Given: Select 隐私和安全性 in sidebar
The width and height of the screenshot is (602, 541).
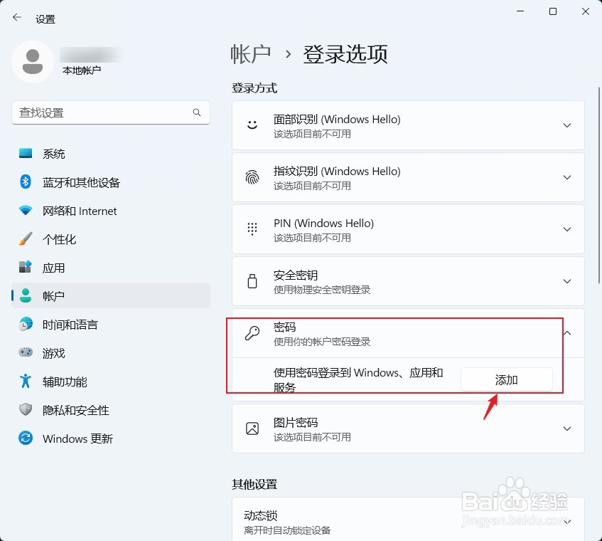Looking at the screenshot, I should click(x=111, y=409).
